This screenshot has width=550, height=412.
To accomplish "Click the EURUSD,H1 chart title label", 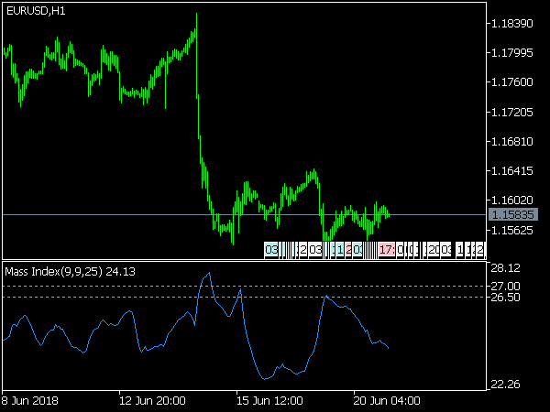I will 36,11.
